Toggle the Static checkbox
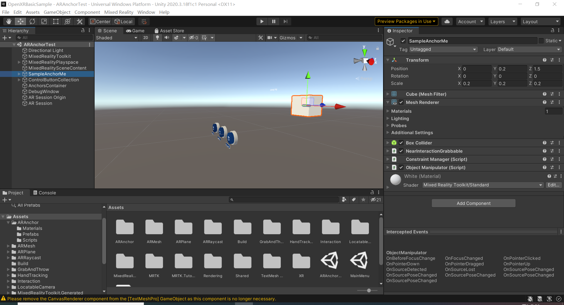 [541, 41]
